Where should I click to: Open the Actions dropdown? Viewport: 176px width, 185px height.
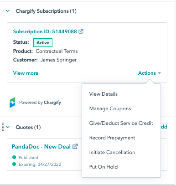(150, 73)
